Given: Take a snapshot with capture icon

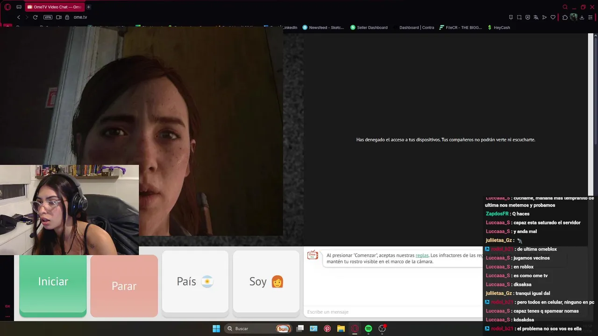Looking at the screenshot, I should point(519,17).
